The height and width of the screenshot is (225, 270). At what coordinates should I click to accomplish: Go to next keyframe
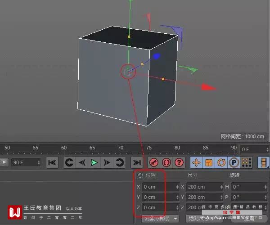[119, 162]
